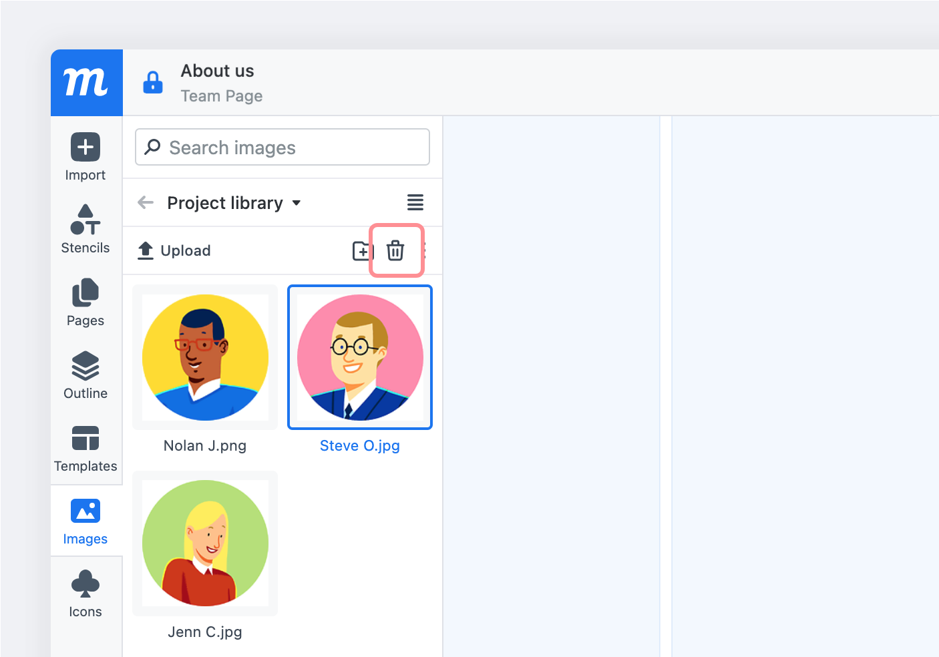939x657 pixels.
Task: Select the Steve O.jpg thumbnail
Action: tap(360, 357)
